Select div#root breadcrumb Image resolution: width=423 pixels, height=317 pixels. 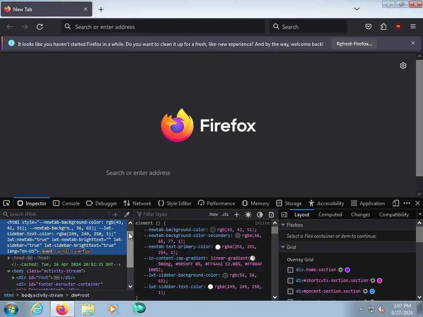tap(80, 295)
